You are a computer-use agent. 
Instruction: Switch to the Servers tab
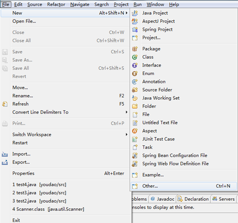point(223,199)
